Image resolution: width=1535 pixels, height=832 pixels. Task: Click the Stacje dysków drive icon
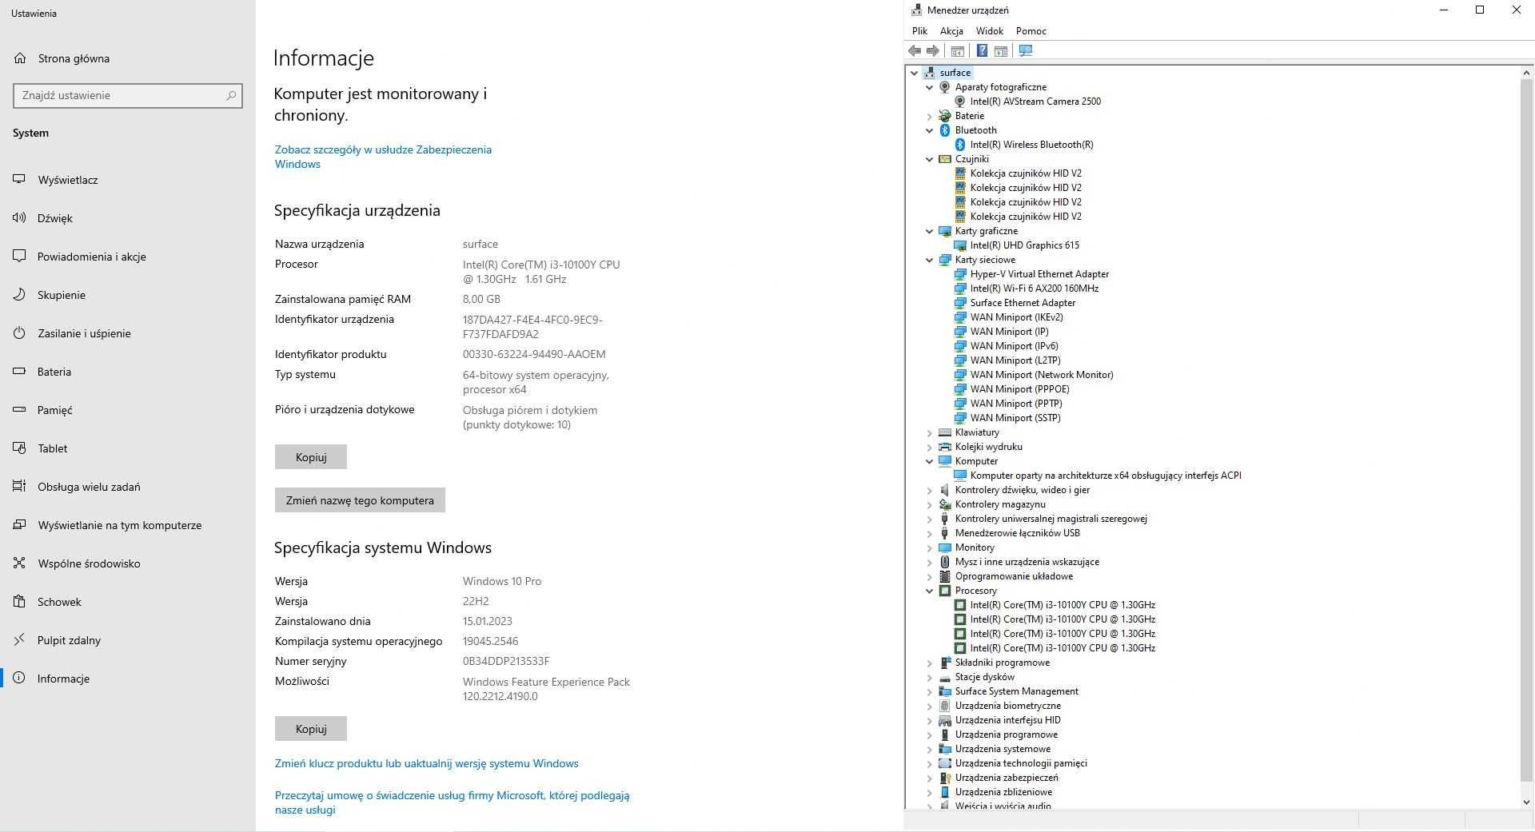pos(944,677)
